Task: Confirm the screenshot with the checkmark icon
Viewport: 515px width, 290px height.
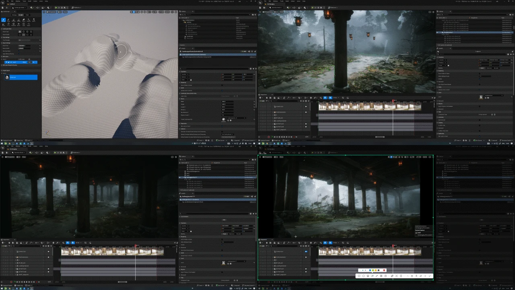Action: [430, 276]
